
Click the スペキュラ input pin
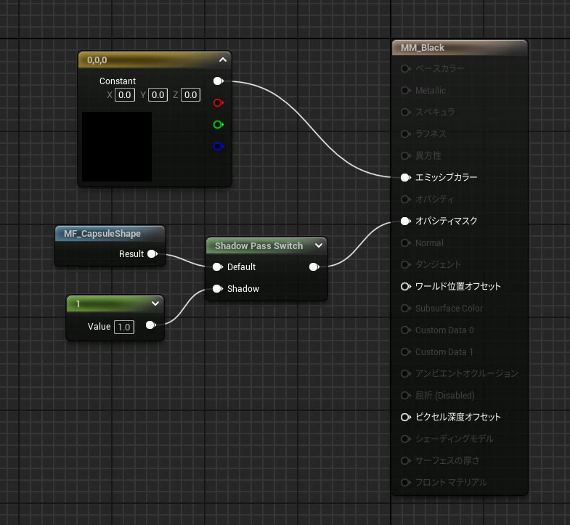(x=405, y=112)
